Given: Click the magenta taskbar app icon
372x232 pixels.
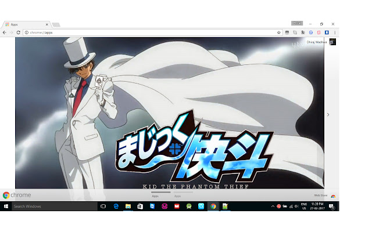Looking at the screenshot, I should coord(164,206).
